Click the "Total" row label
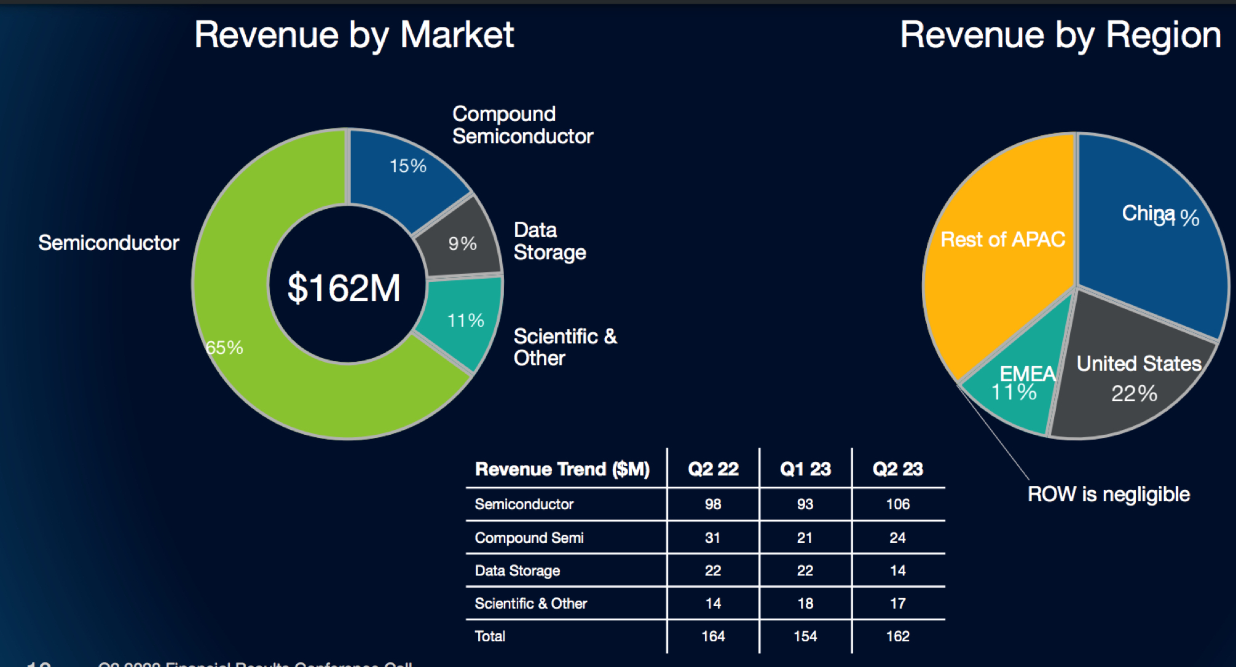 490,636
